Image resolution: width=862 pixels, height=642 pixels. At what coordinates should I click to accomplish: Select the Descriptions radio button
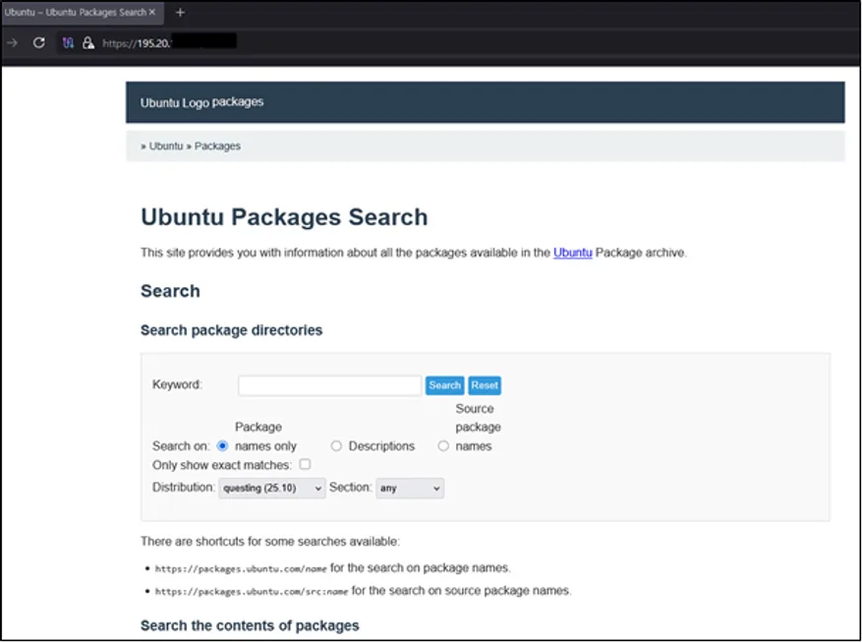tap(336, 445)
